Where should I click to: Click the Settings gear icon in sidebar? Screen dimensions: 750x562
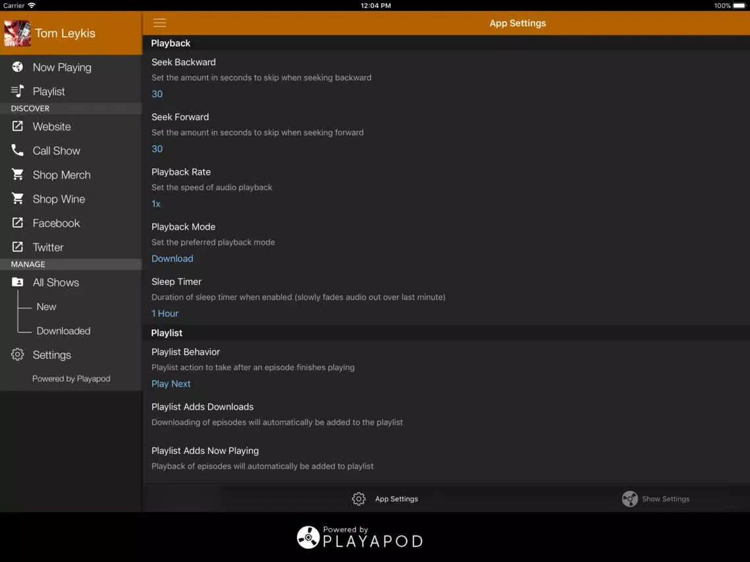(18, 354)
